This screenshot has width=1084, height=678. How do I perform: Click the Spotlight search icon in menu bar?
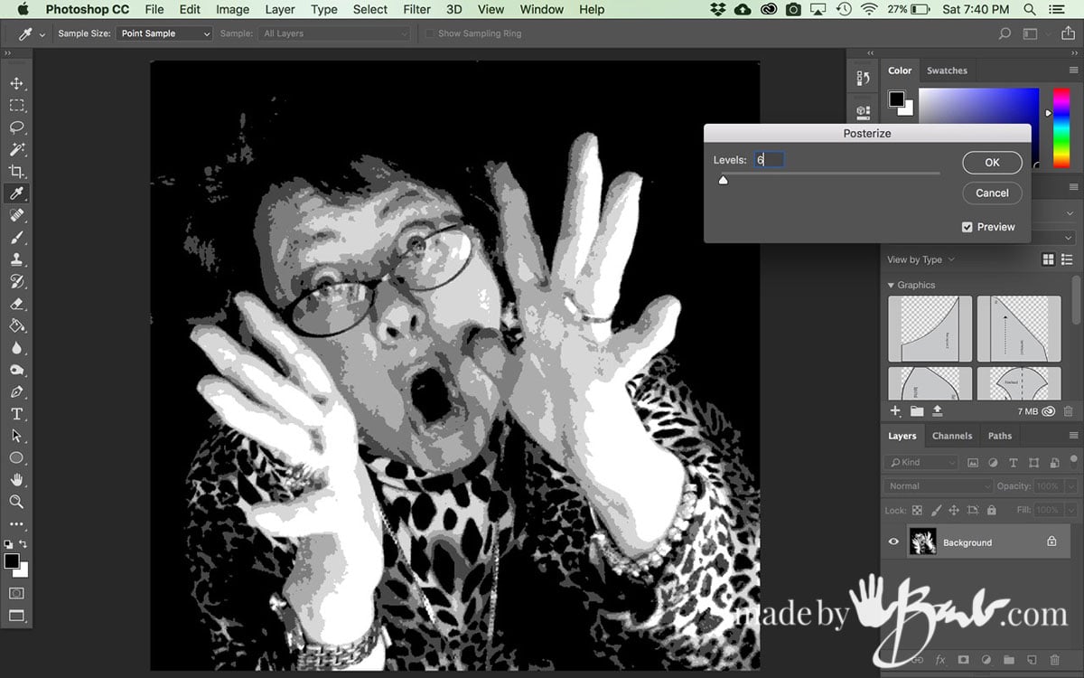point(1030,9)
